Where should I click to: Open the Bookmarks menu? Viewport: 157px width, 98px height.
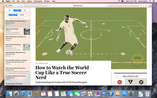(x=38, y=1)
